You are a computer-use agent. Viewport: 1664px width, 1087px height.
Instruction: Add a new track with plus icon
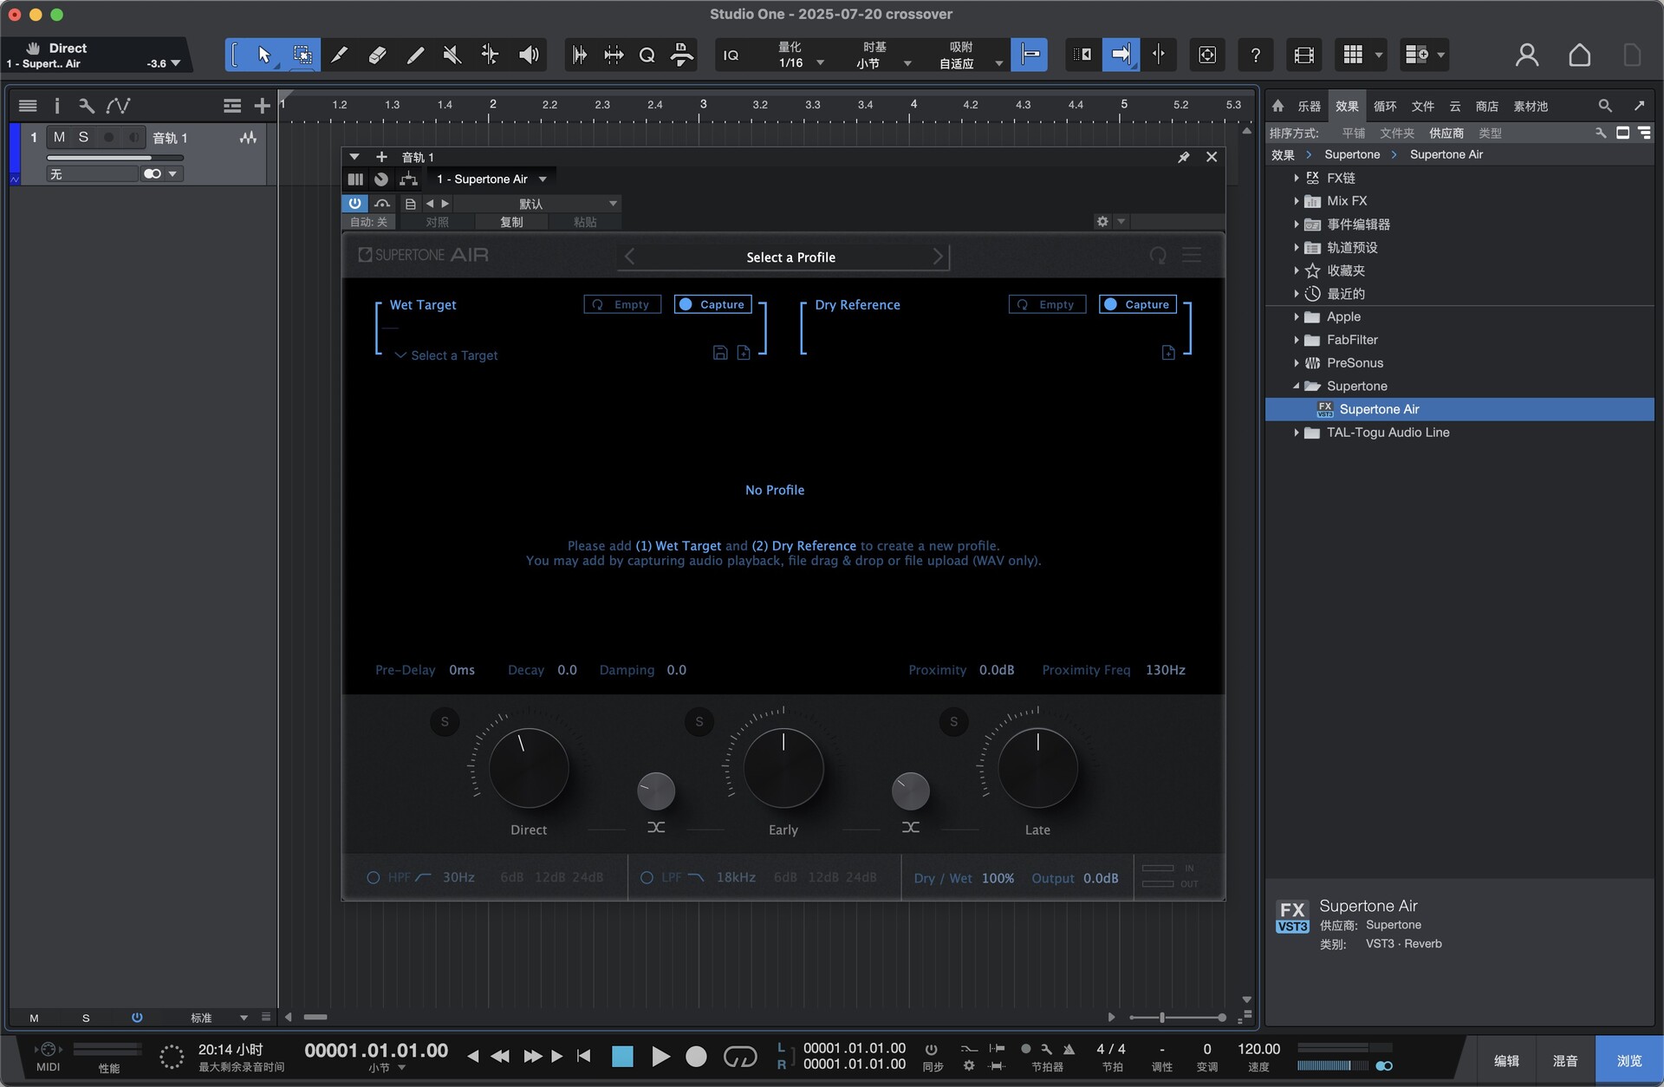coord(262,106)
